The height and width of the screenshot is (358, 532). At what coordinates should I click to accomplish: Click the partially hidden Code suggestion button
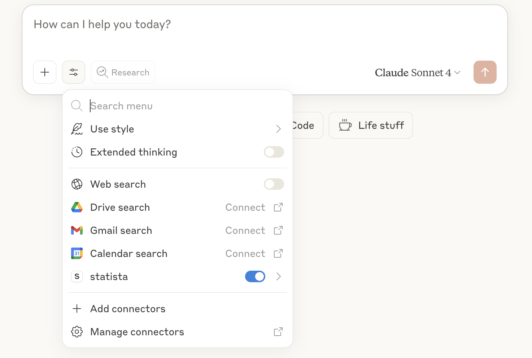tap(308, 125)
